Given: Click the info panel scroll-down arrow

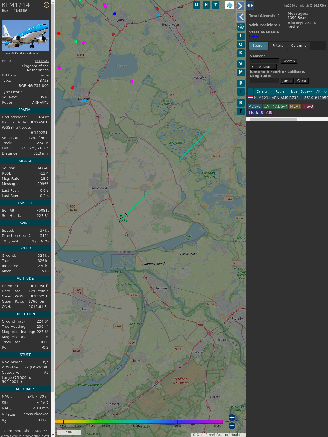Looking at the screenshot, I should pos(52,435).
